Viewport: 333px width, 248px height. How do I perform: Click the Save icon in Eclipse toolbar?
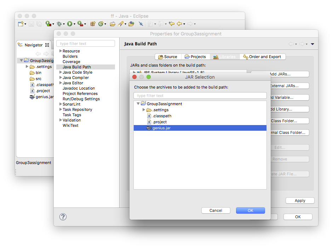pos(31,24)
